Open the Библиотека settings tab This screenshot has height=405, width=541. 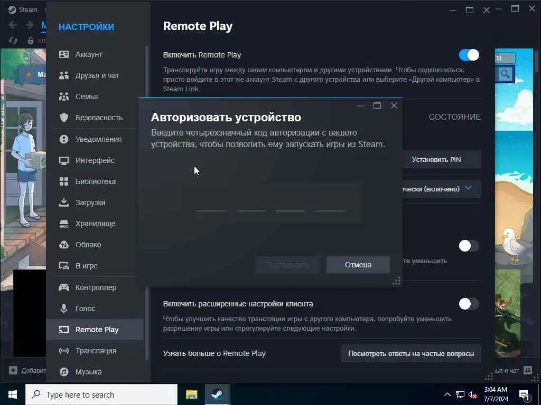click(x=95, y=181)
